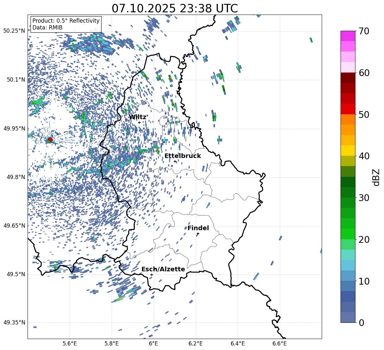The width and height of the screenshot is (384, 350).
Task: Click the colorbar tick label 70
Action: pos(364,31)
